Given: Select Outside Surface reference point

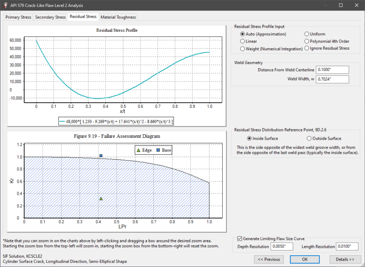Looking at the screenshot, I should click(310, 138).
